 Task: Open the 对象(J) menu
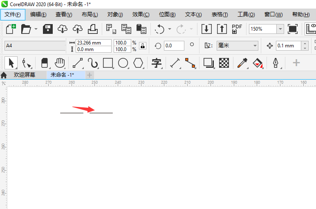115,14
